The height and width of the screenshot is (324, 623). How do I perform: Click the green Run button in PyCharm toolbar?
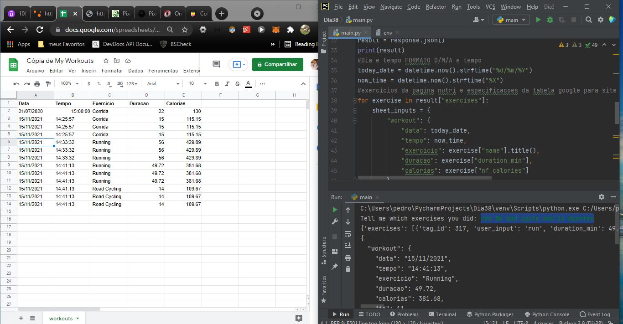[x=539, y=20]
